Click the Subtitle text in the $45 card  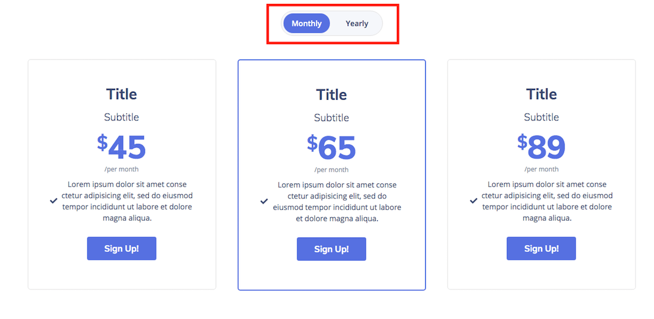(122, 117)
